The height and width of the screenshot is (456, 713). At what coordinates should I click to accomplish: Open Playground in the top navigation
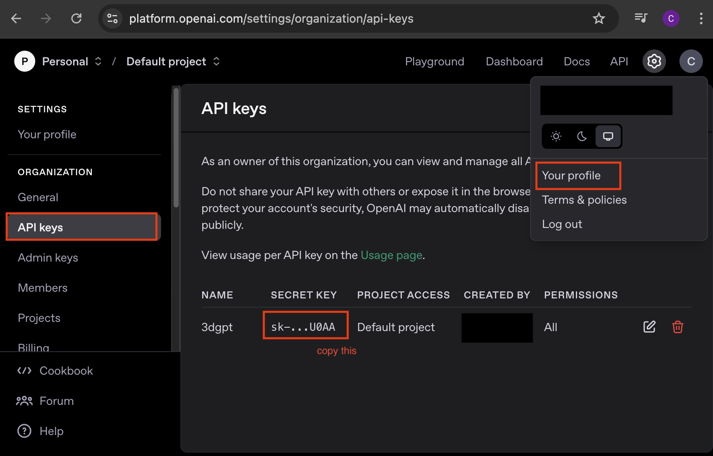[x=435, y=62]
